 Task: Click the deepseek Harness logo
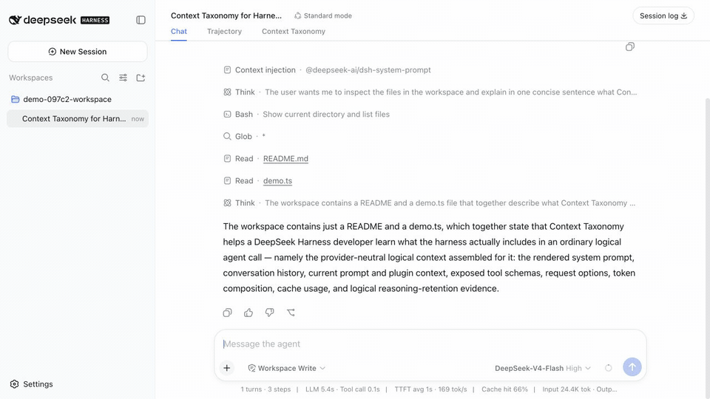(59, 20)
